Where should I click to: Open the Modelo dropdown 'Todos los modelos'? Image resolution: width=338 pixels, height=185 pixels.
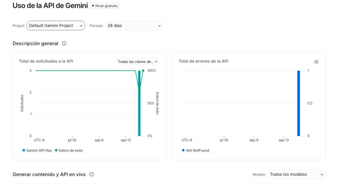(296, 175)
